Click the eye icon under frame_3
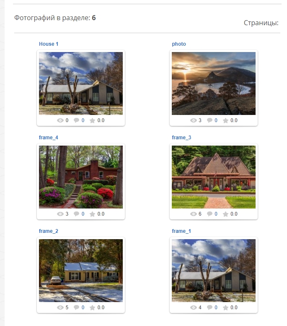Screen dimensions: 287x326 [193, 214]
